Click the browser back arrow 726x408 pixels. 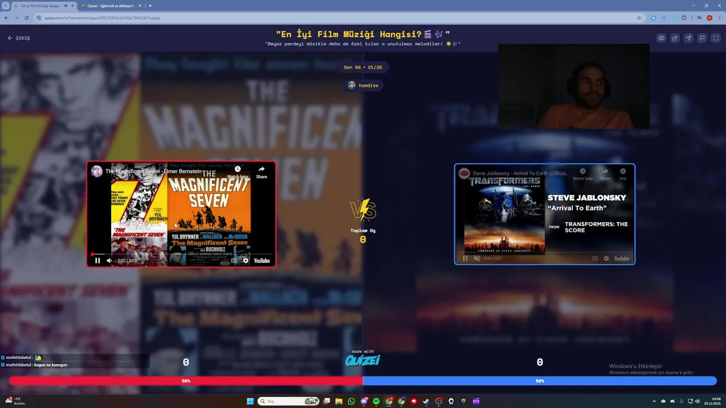click(6, 18)
